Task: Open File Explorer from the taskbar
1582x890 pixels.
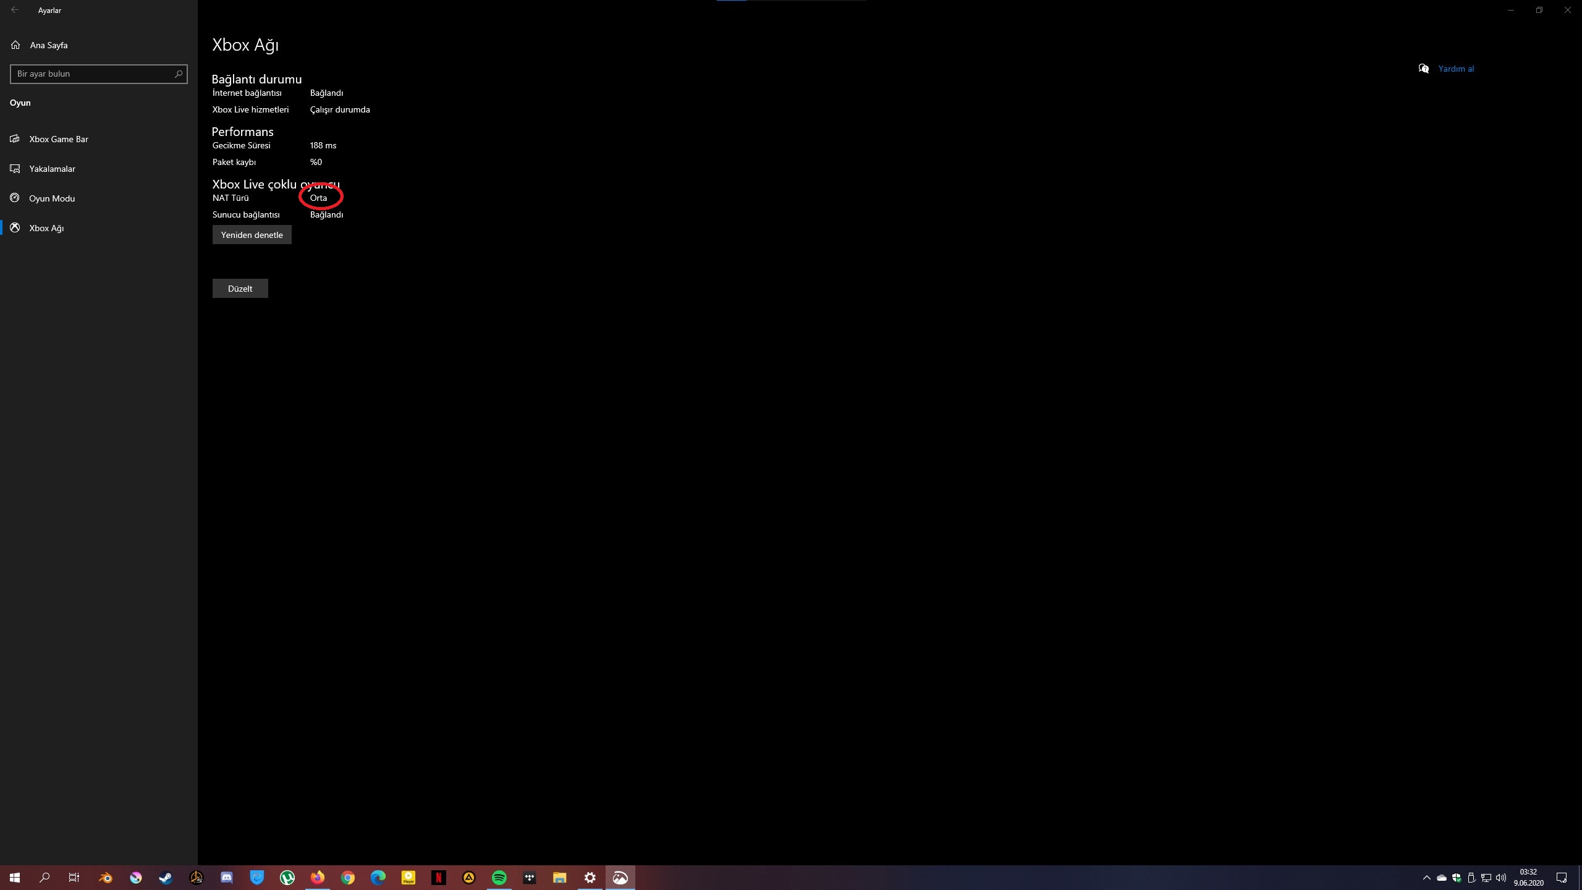Action: (560, 878)
